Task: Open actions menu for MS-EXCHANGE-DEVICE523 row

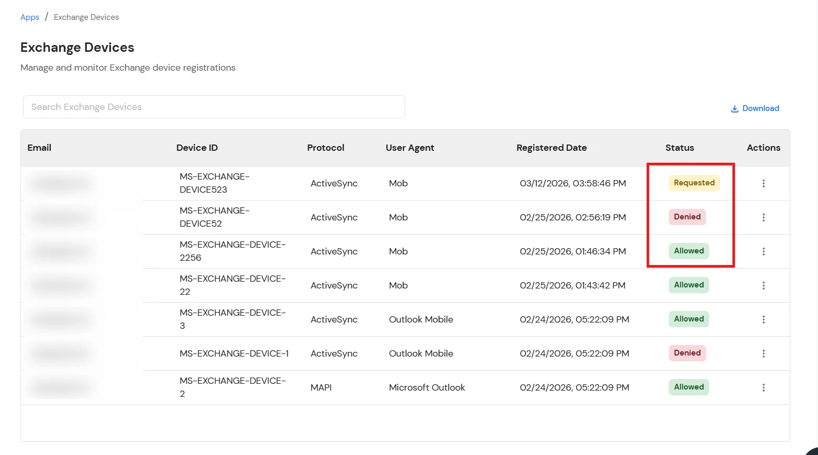Action: point(763,183)
